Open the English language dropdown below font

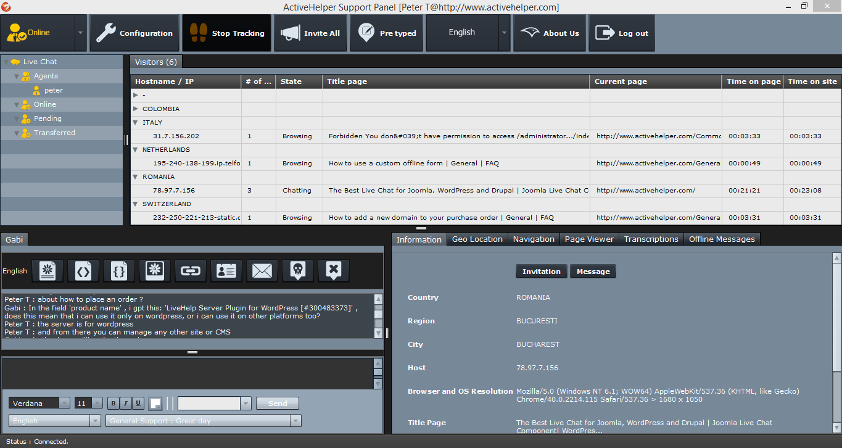tap(54, 421)
